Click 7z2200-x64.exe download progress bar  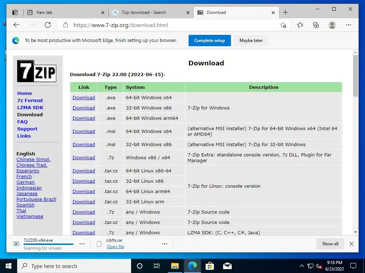(x=48, y=244)
